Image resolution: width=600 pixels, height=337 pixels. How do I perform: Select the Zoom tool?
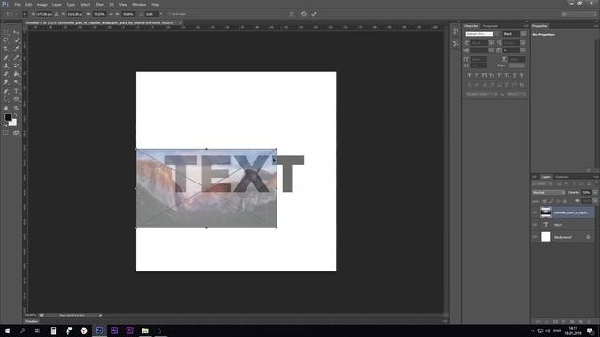click(x=16, y=109)
